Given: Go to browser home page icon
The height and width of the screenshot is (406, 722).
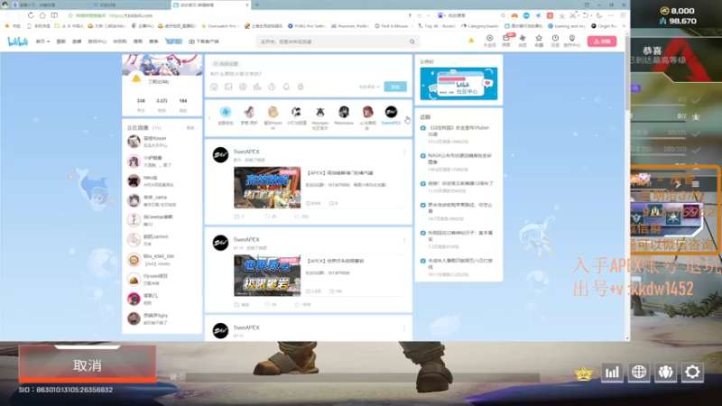Looking at the screenshot, I should (x=42, y=15).
